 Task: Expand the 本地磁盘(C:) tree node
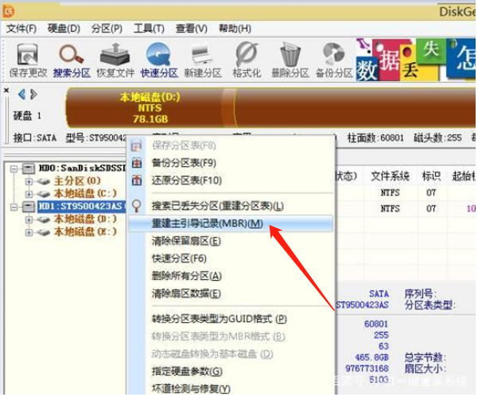click(29, 194)
